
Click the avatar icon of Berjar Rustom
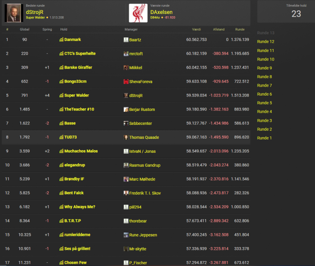[x=126, y=110]
